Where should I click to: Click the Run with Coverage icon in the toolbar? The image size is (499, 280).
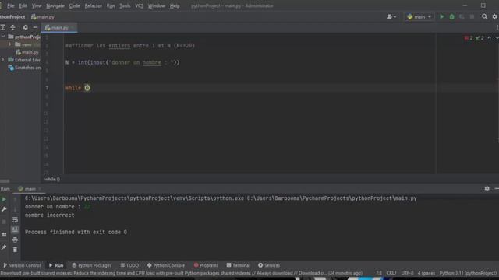[x=462, y=16]
